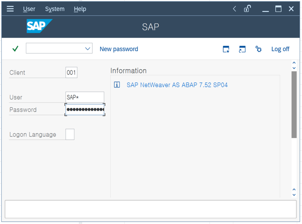Expand the command field dropdown arrow
Viewport: 302px width, 224px height.
pos(88,49)
